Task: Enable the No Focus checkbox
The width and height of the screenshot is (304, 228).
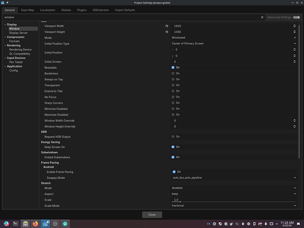Action: coord(173,97)
